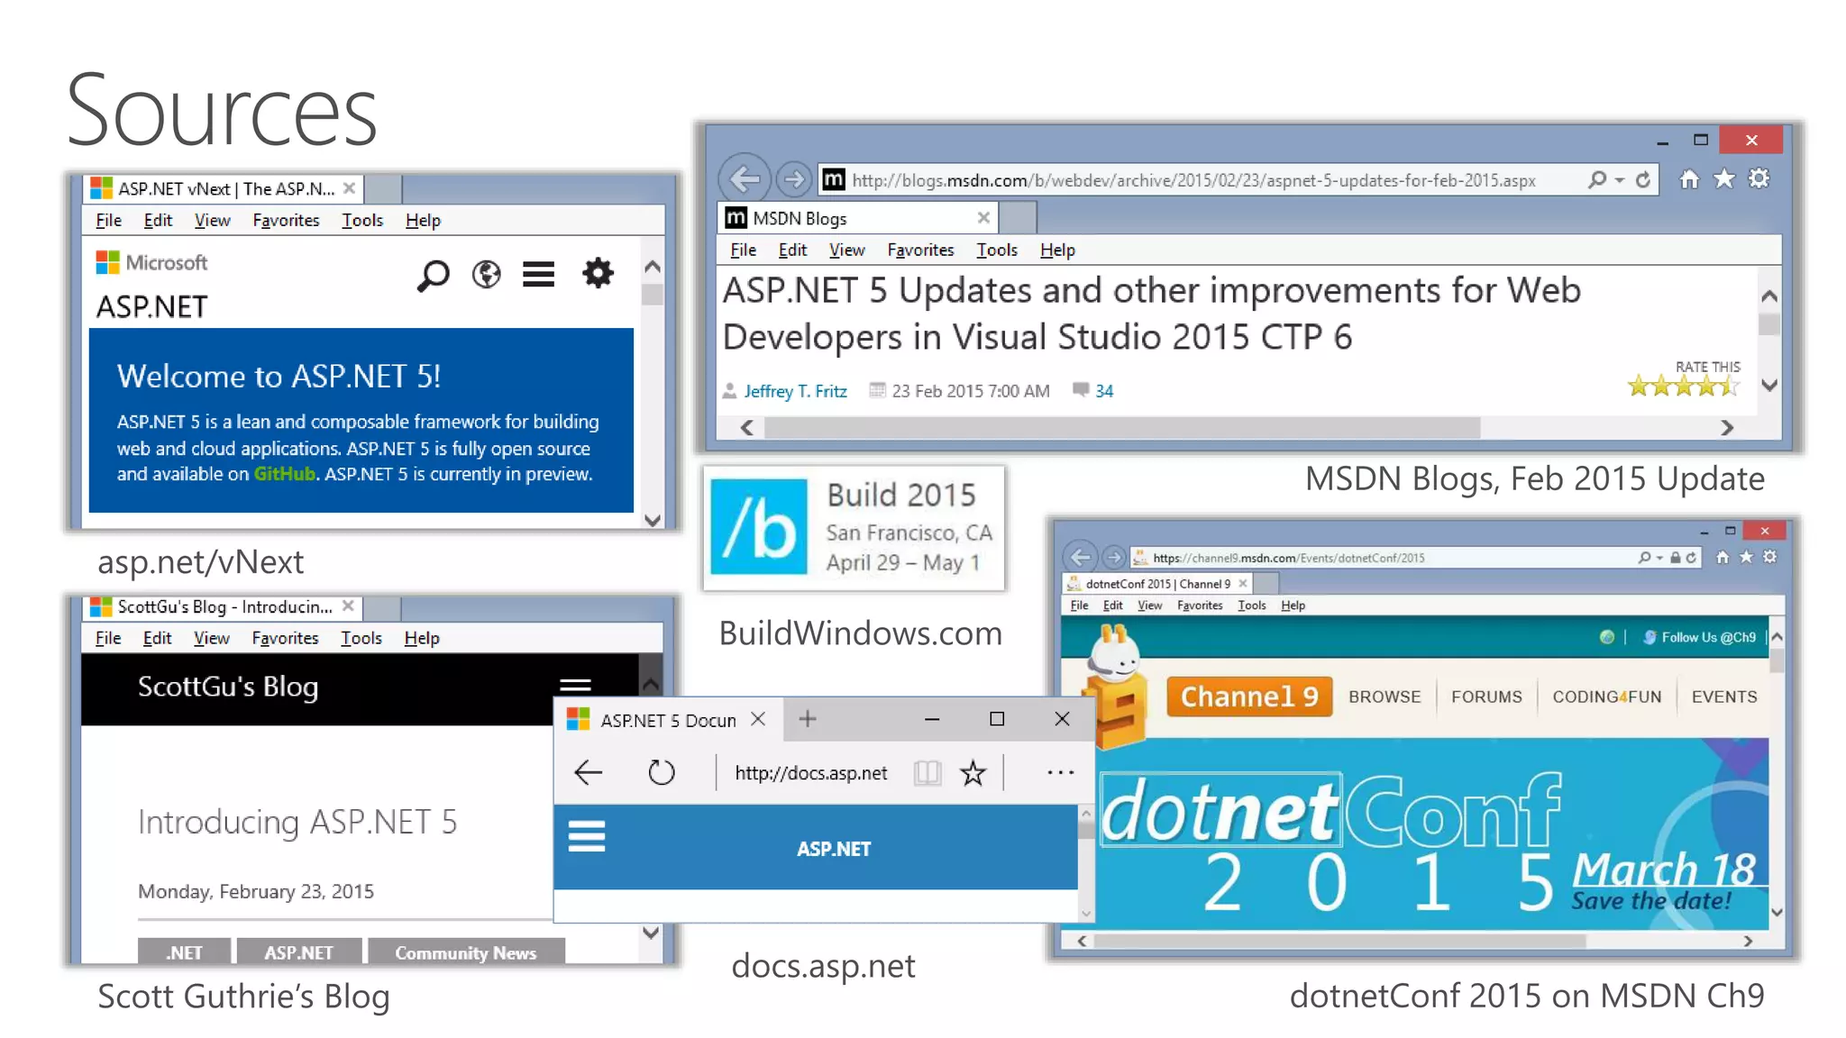Click the globe icon on ASP.NET vNext page
The height and width of the screenshot is (1038, 1846).
[x=487, y=274]
